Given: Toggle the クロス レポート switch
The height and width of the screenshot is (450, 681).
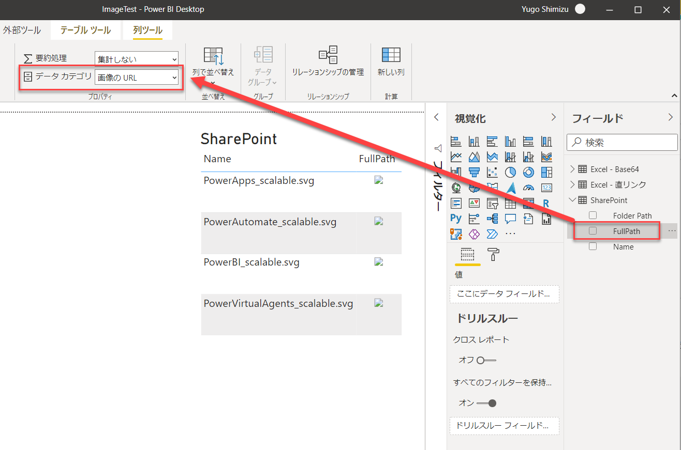Looking at the screenshot, I should 486,360.
